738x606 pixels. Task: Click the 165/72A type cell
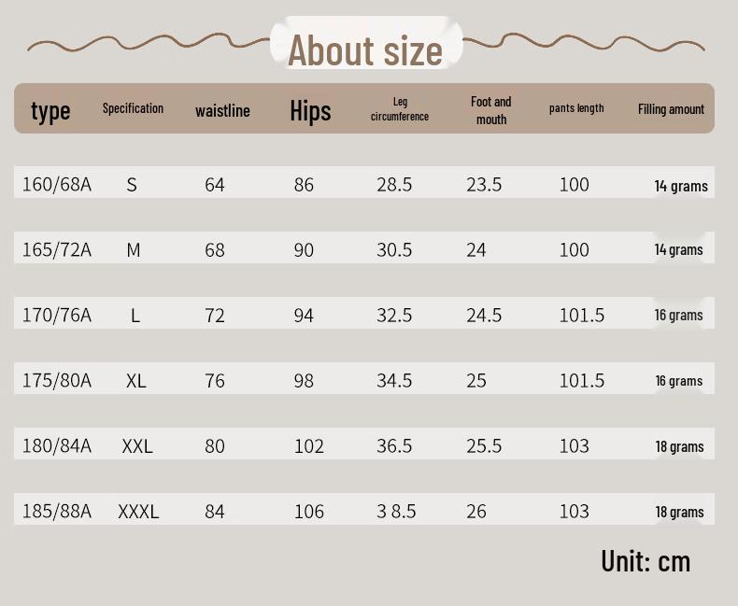(57, 249)
